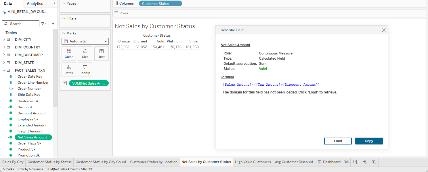
Task: Open the High Value Customers sheet tab
Action: pos(253,162)
